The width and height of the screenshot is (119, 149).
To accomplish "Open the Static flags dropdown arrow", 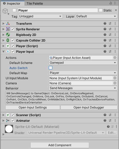I will point(116,10).
